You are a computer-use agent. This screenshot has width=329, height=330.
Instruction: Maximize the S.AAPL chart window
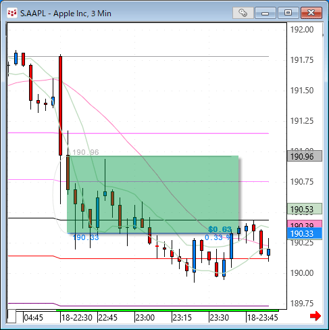point(288,13)
